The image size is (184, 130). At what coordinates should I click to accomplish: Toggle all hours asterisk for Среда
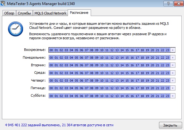173,73
